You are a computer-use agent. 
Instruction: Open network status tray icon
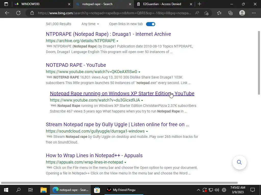tap(211, 190)
